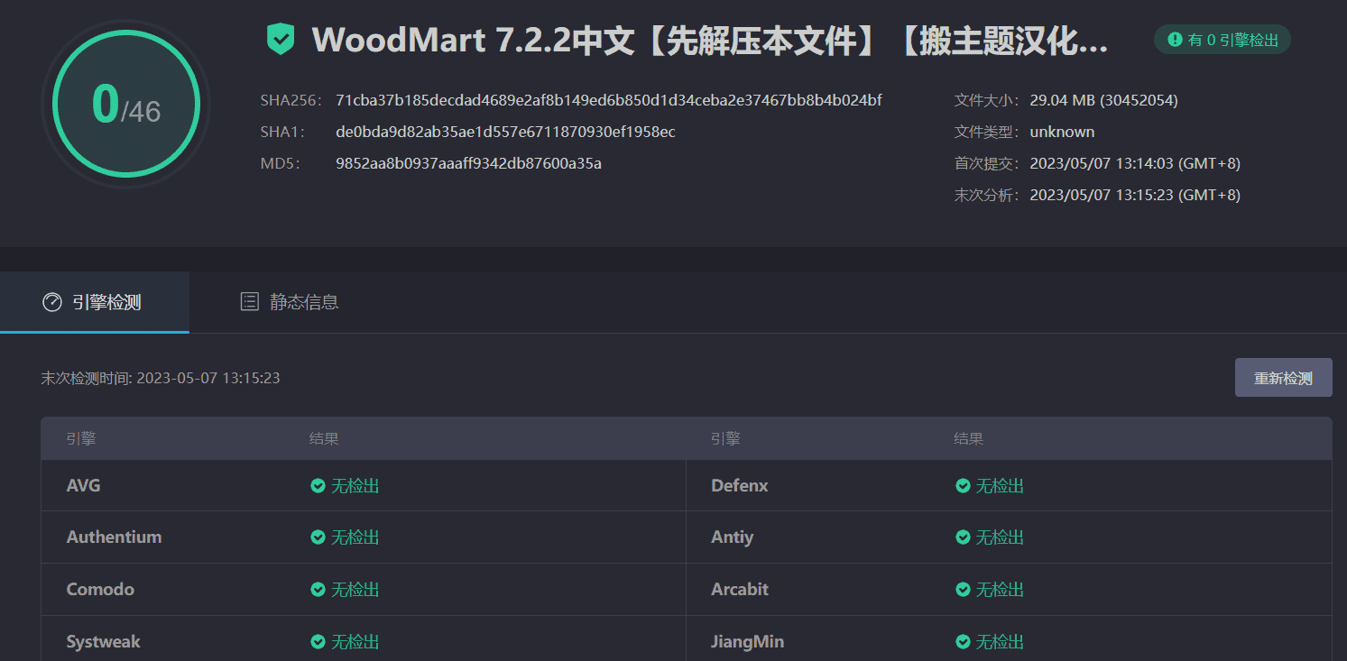Click the Defenx engine name

tap(740, 486)
